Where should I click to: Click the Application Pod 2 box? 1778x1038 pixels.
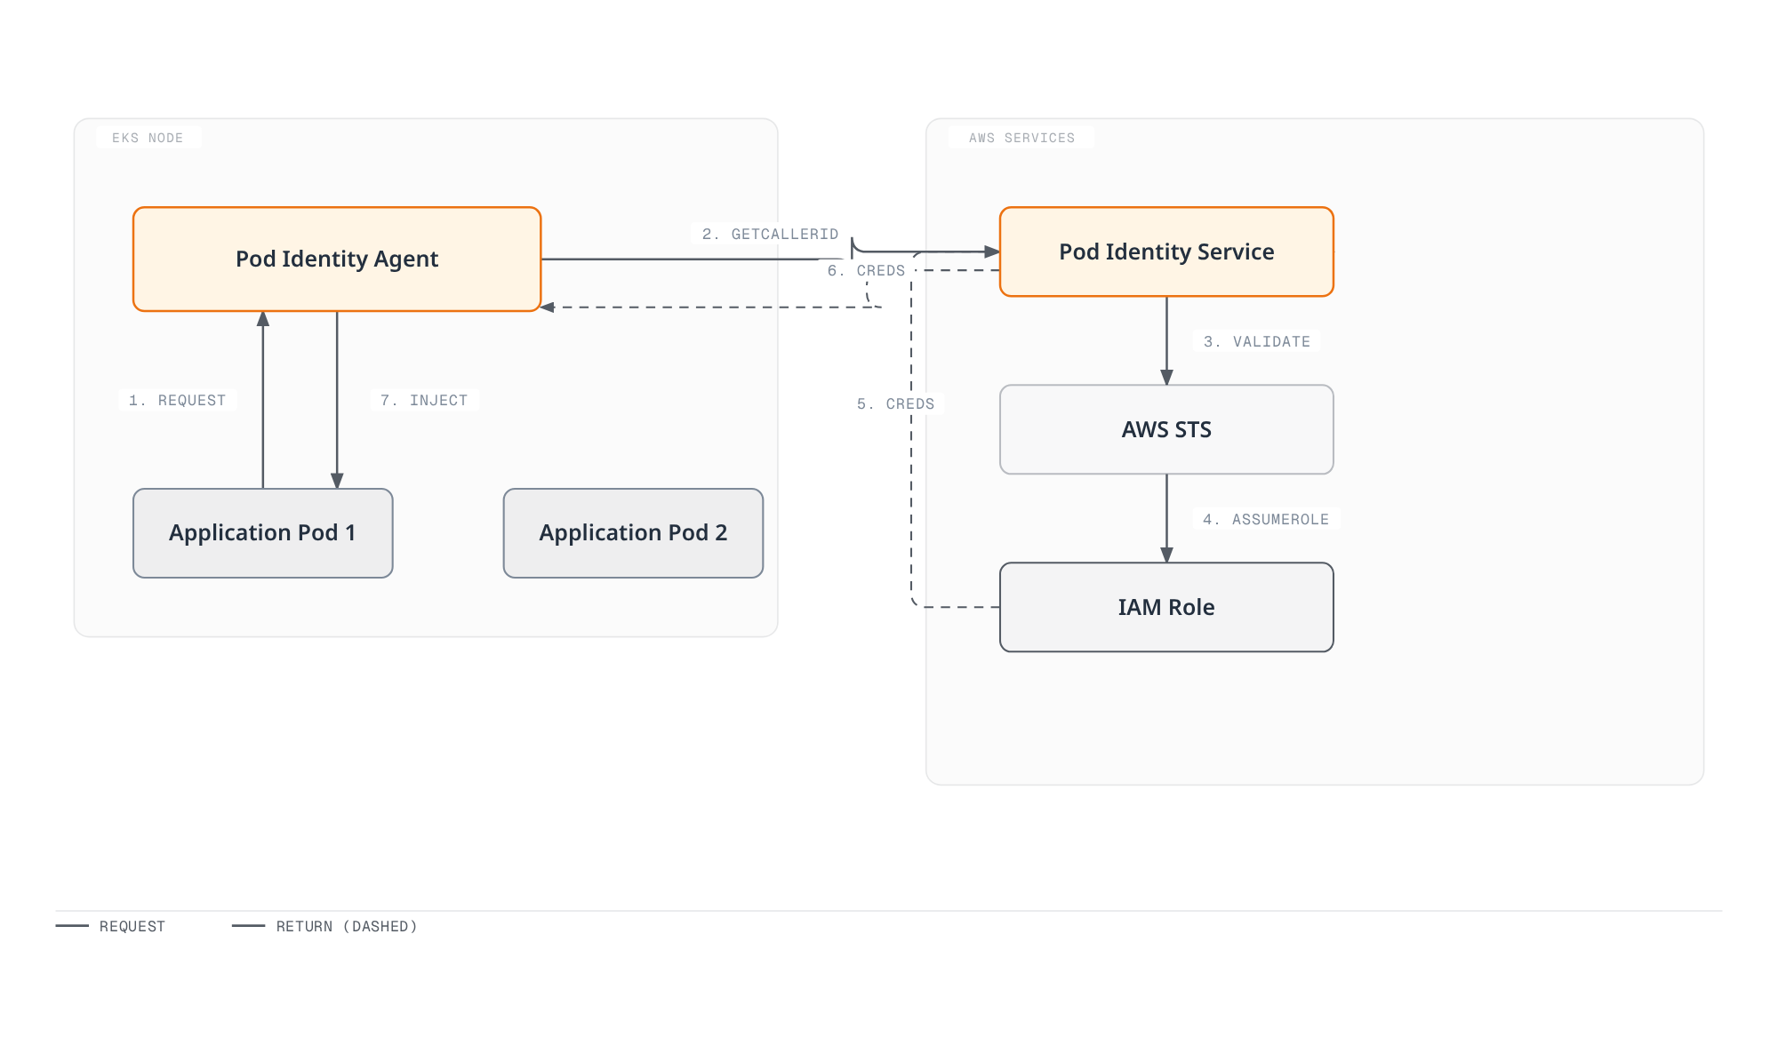(x=633, y=533)
